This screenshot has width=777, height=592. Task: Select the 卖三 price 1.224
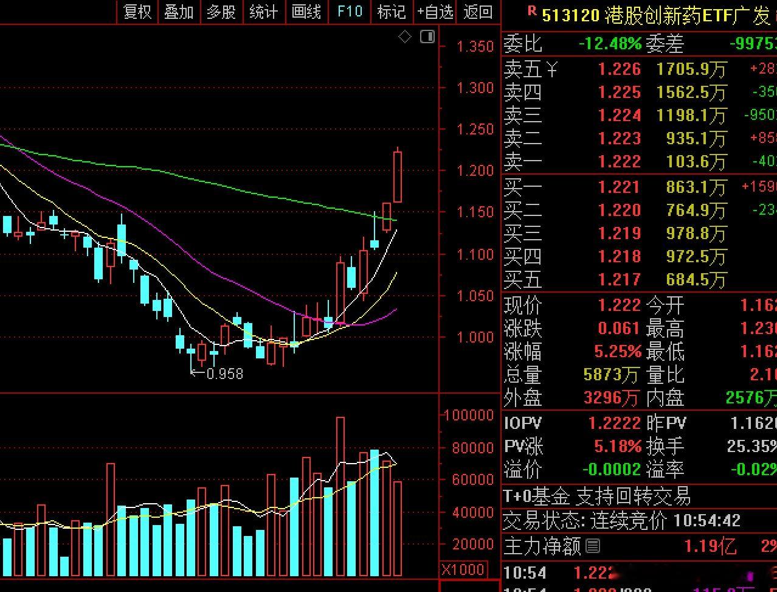(619, 116)
